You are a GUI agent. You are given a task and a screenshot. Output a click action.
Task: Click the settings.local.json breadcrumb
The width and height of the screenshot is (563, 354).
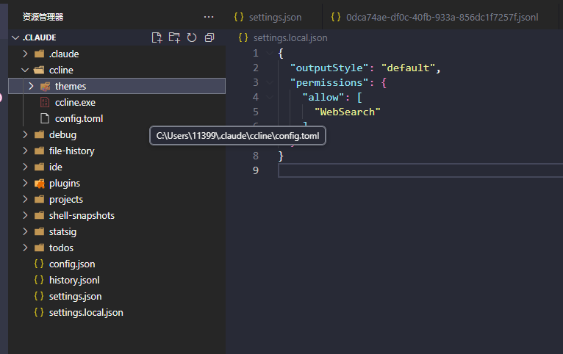(290, 37)
